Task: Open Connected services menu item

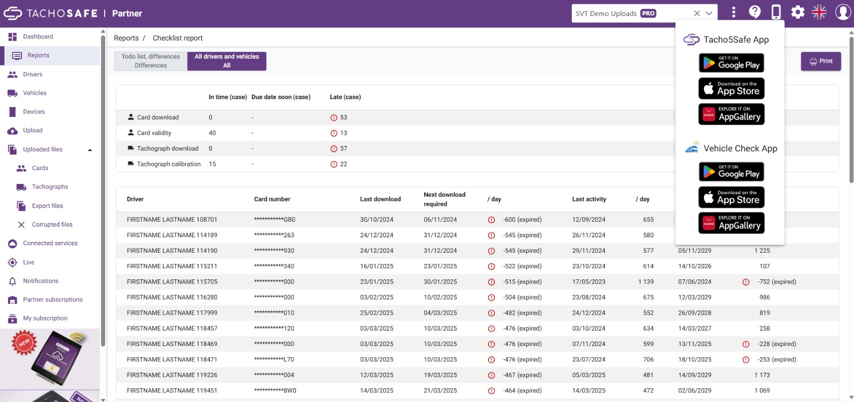Action: click(50, 243)
